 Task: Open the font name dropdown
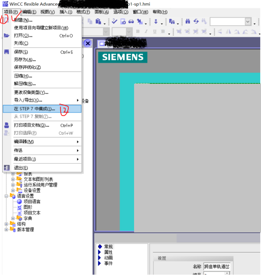click(105, 32)
